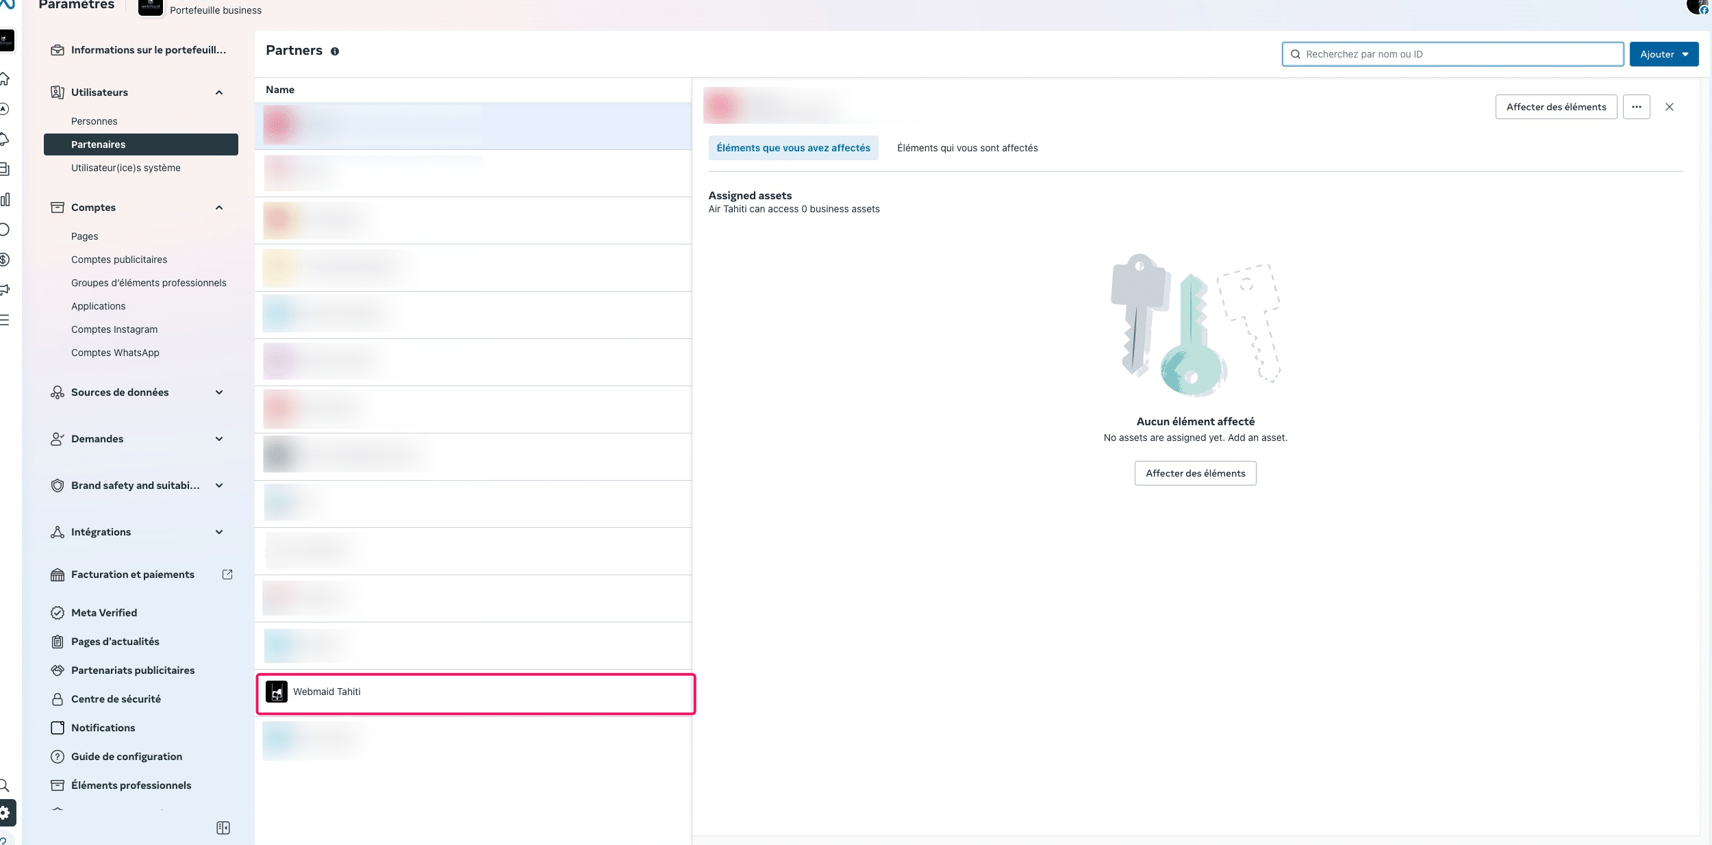
Task: Close the partner details panel
Action: coord(1670,107)
